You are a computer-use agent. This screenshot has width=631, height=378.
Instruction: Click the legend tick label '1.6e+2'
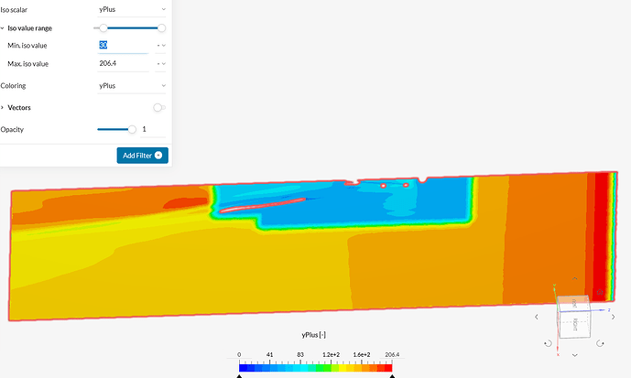(362, 355)
